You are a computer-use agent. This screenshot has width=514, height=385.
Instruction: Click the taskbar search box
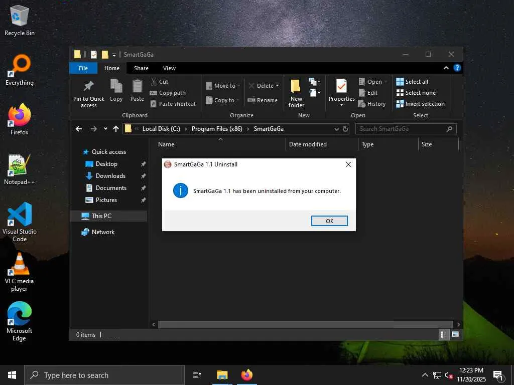pos(104,375)
